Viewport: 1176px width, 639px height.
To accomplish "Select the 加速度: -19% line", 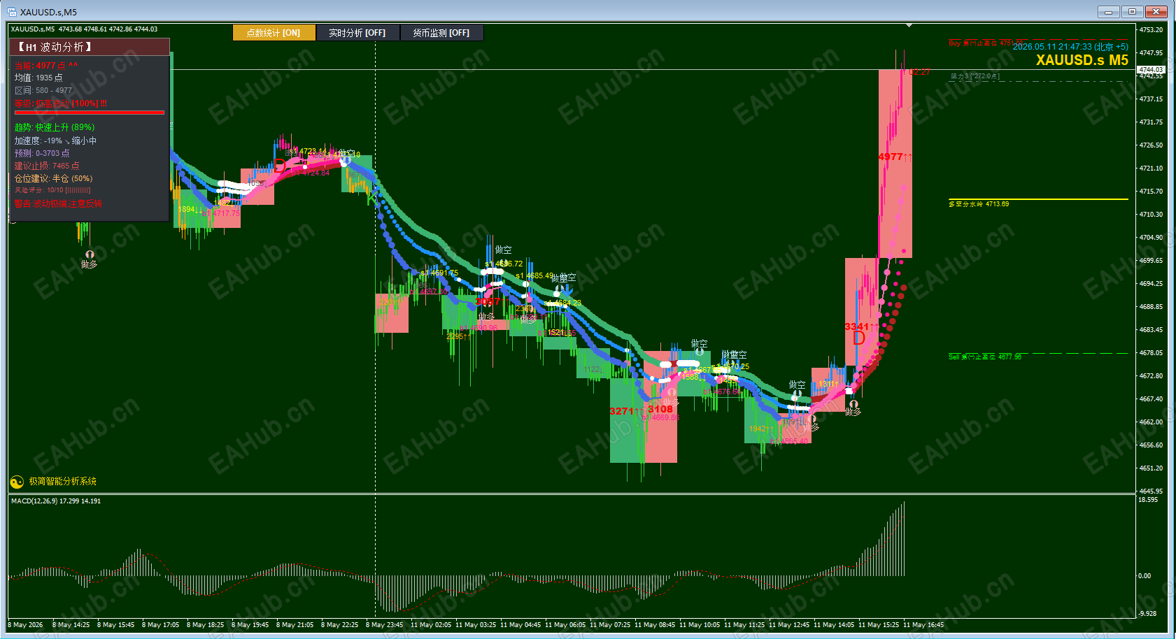I will (x=56, y=141).
